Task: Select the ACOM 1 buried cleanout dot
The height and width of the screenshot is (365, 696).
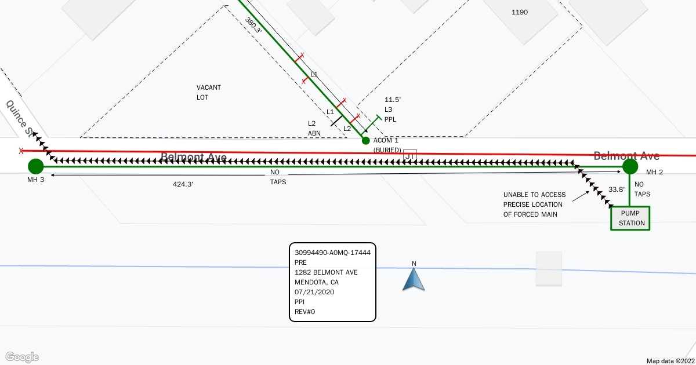Action: coord(365,140)
